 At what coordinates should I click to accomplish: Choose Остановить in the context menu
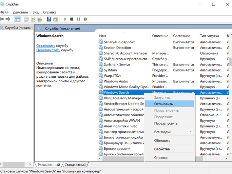tap(164, 104)
